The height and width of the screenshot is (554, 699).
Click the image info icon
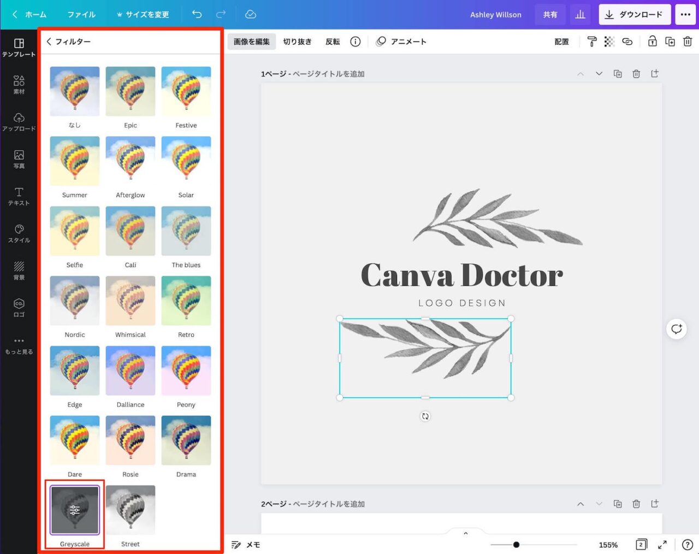[356, 42]
